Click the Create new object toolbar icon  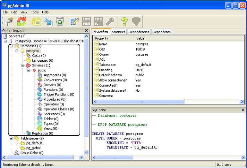click(x=48, y=21)
